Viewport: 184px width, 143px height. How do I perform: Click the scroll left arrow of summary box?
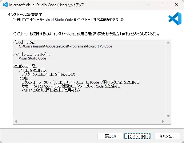[x=16, y=121]
